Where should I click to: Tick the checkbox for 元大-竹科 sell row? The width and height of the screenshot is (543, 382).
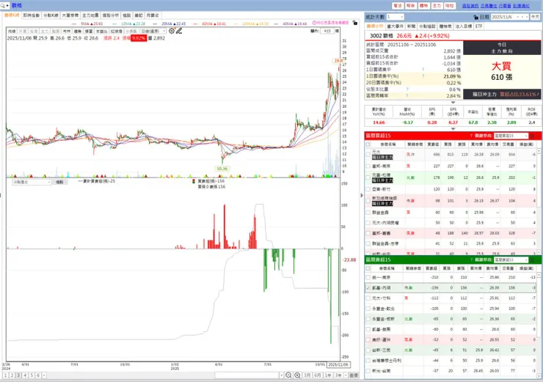(368, 298)
